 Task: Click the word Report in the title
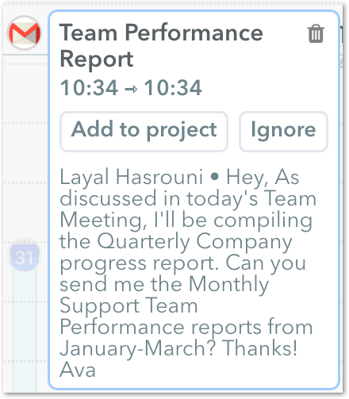coord(97,59)
